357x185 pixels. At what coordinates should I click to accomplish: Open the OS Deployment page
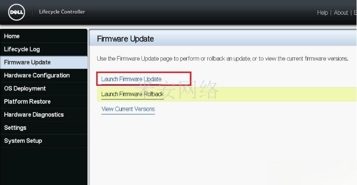pyautogui.click(x=44, y=88)
